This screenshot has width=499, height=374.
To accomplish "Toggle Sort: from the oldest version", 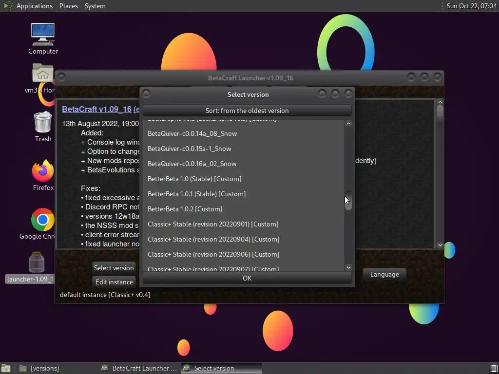I will (247, 111).
